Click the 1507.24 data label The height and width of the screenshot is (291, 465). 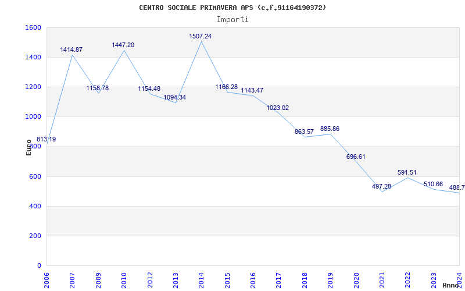[201, 36]
